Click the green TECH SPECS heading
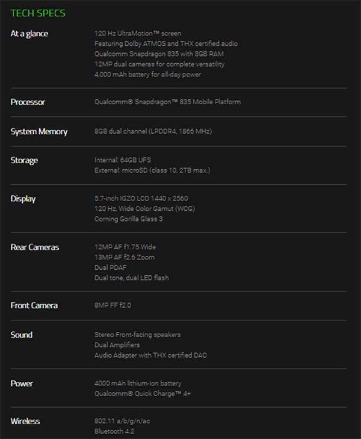 38,13
